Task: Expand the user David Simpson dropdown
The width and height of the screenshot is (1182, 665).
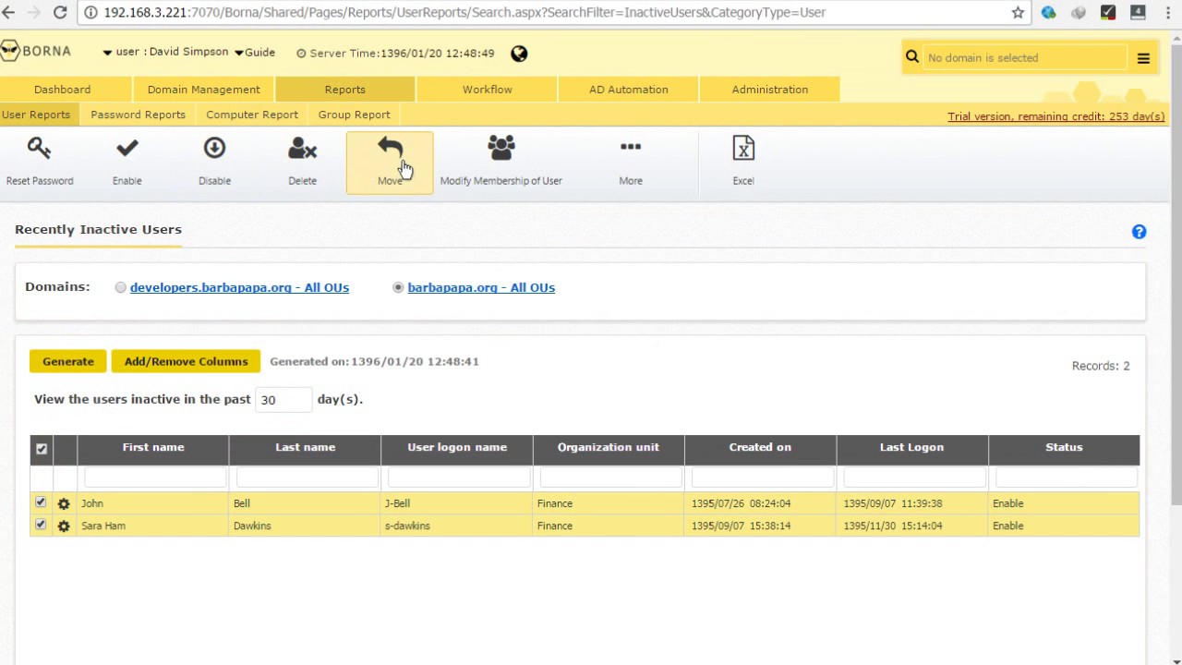Action: tap(165, 53)
